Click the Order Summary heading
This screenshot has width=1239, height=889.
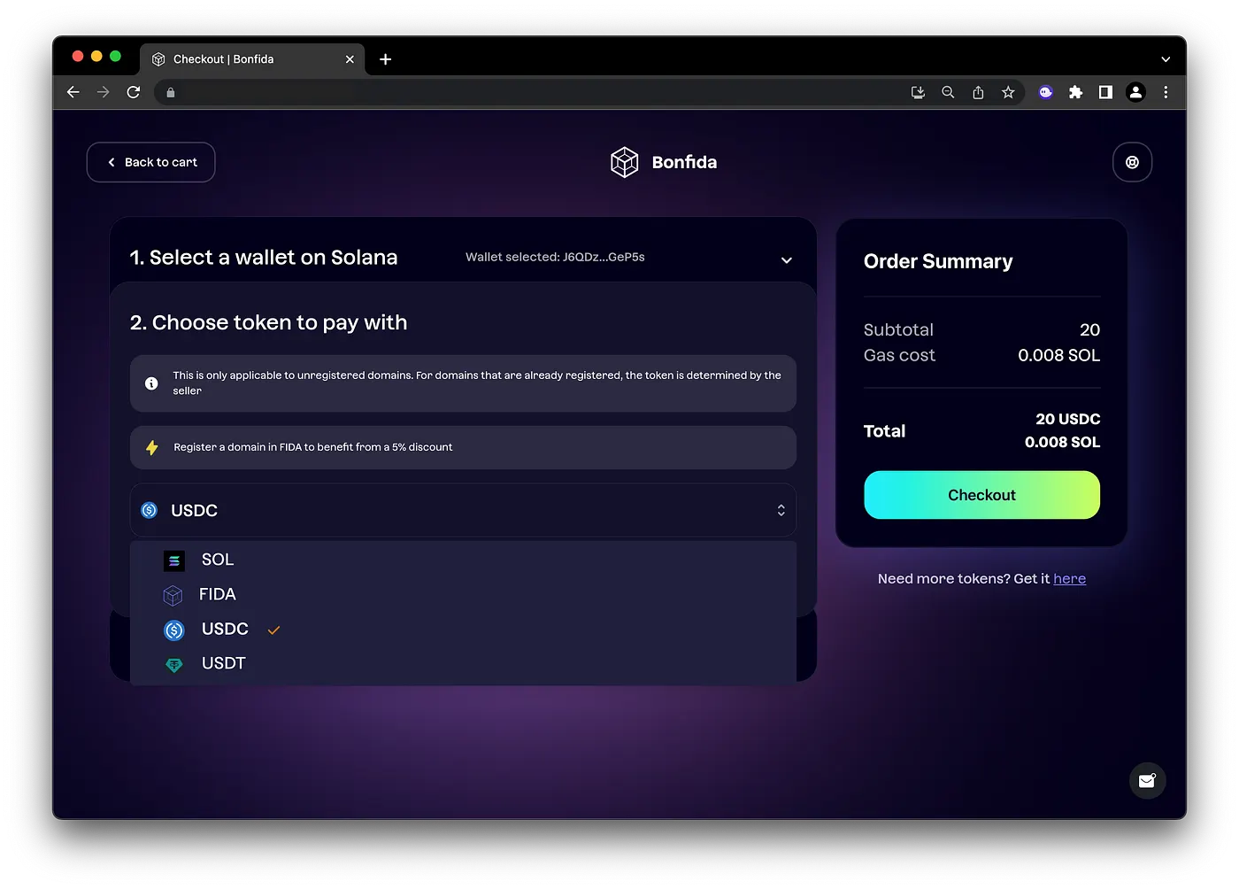pyautogui.click(x=938, y=261)
